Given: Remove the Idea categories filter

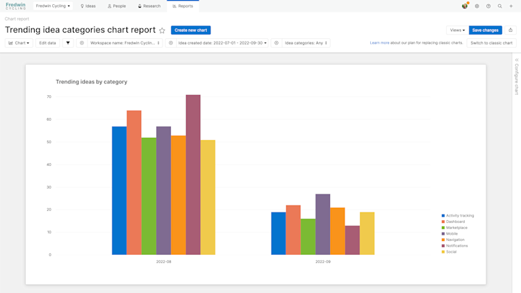Looking at the screenshot, I should pos(276,43).
